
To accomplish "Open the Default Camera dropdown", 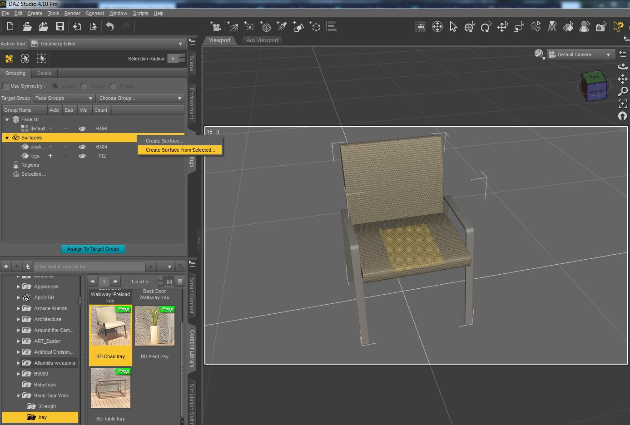I will [580, 54].
